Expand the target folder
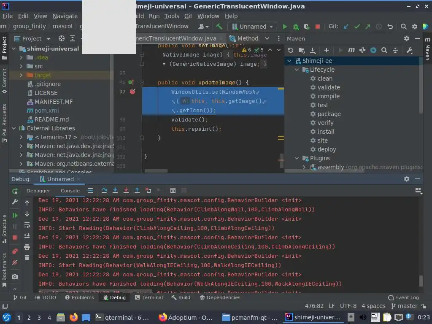This screenshot has width=432, height=324. (21, 75)
